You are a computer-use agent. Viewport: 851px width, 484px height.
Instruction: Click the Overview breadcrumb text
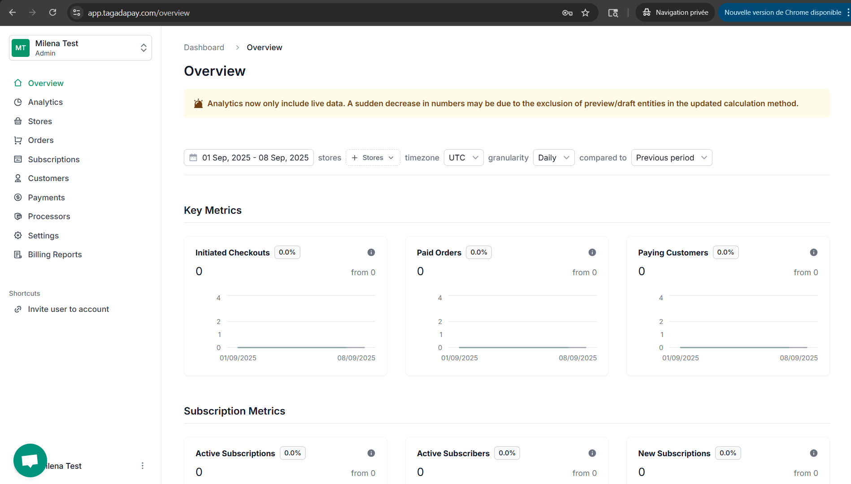(x=265, y=48)
